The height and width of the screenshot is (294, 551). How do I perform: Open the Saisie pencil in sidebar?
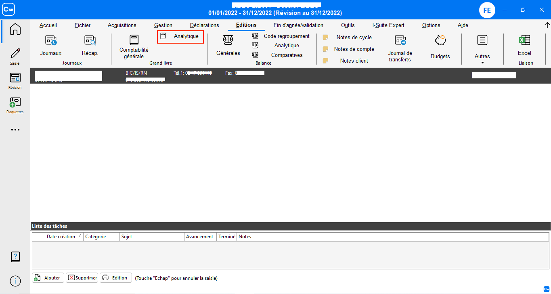(15, 54)
